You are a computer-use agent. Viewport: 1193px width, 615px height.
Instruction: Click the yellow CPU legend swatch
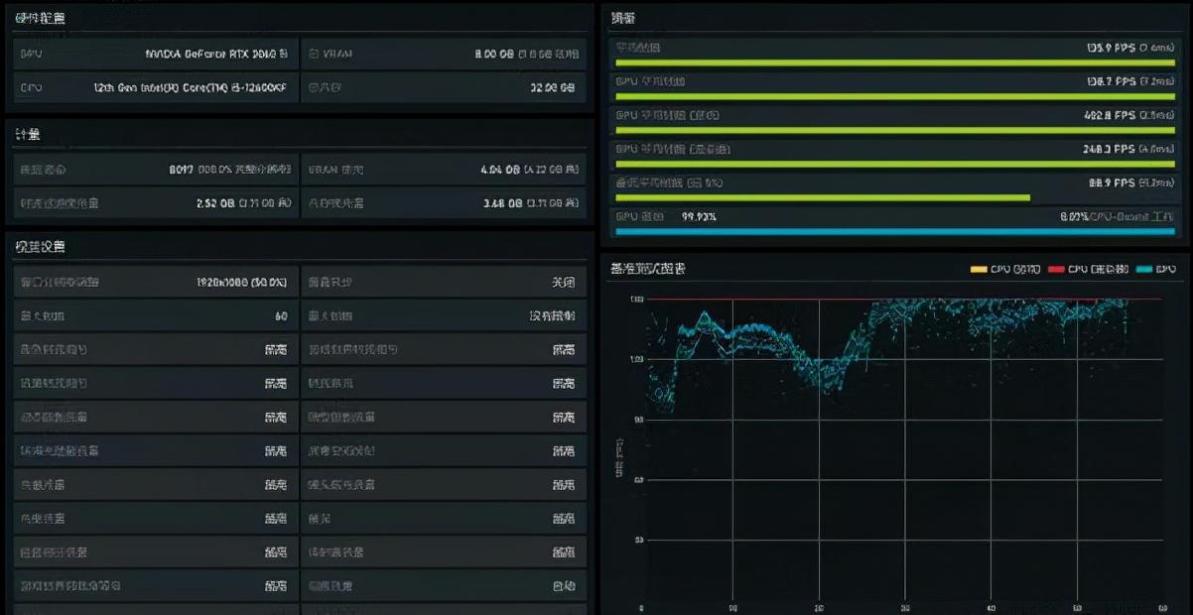(x=979, y=269)
